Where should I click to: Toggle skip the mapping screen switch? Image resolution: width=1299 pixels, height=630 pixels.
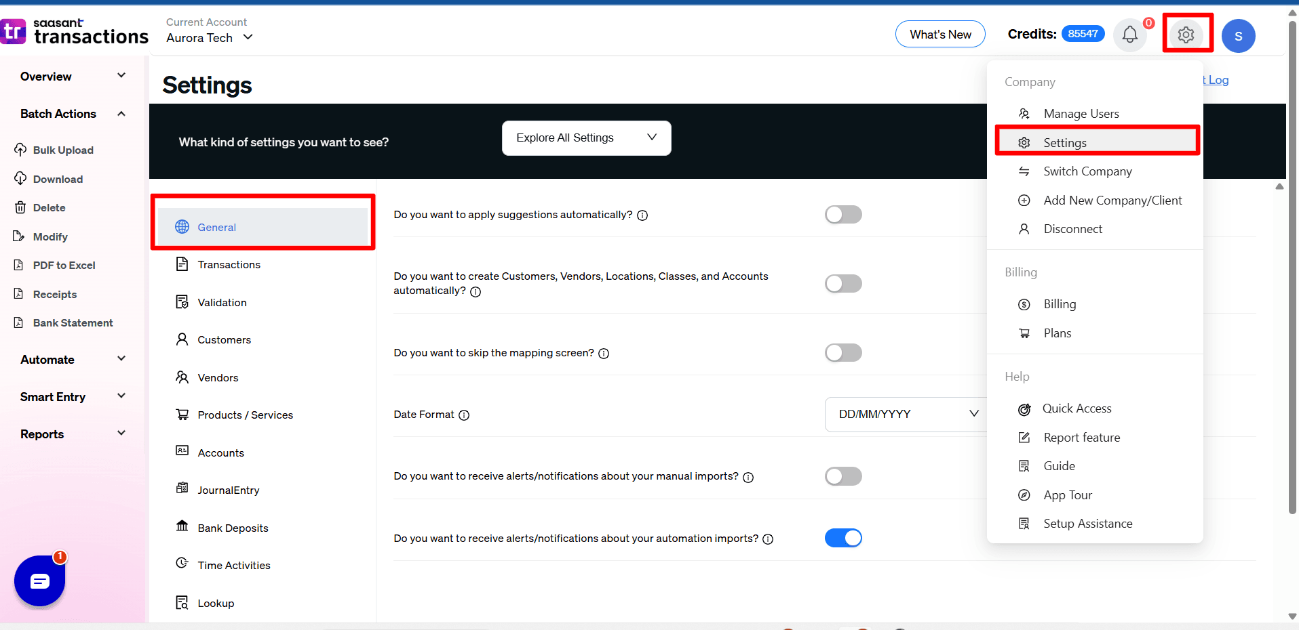click(843, 353)
